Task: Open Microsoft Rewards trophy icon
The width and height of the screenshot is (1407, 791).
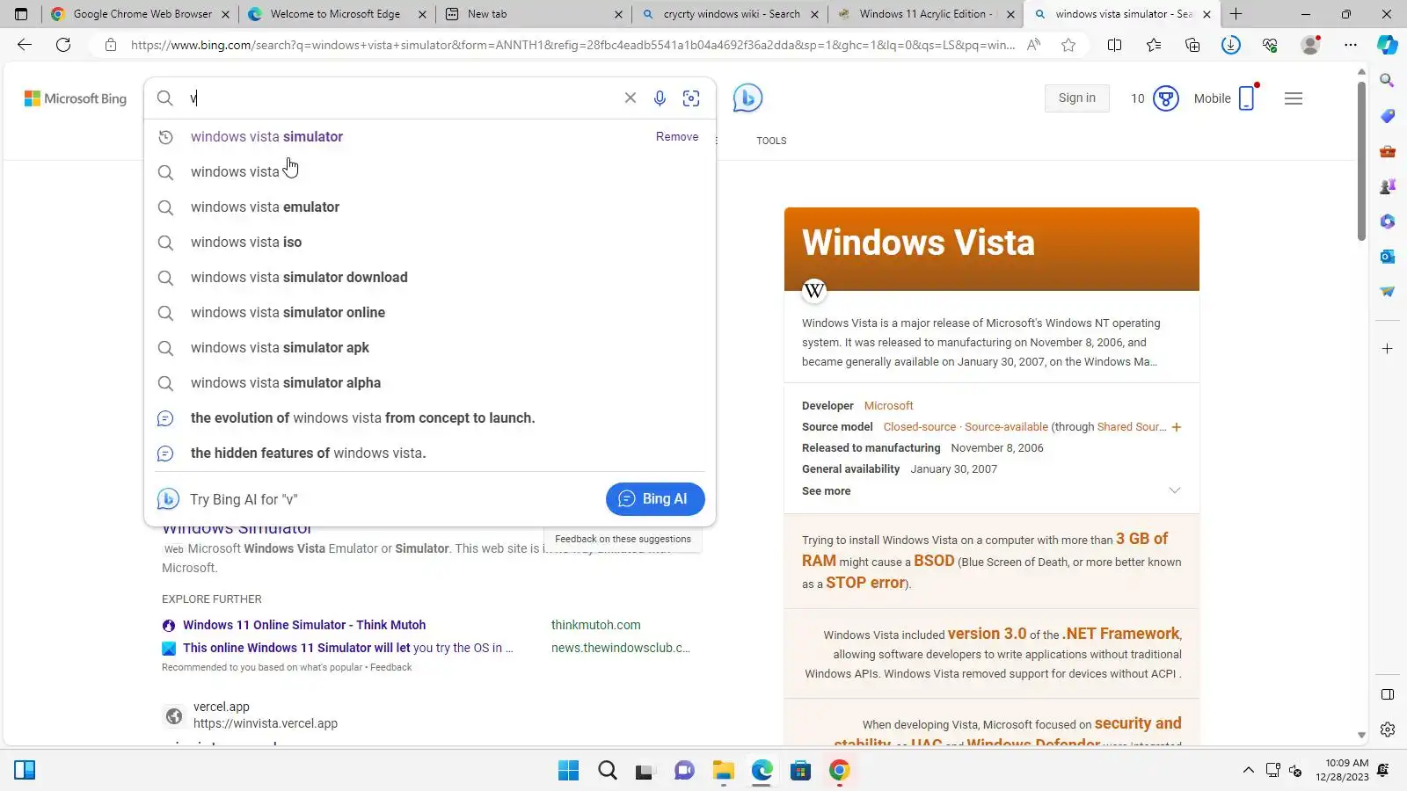Action: click(x=1166, y=98)
